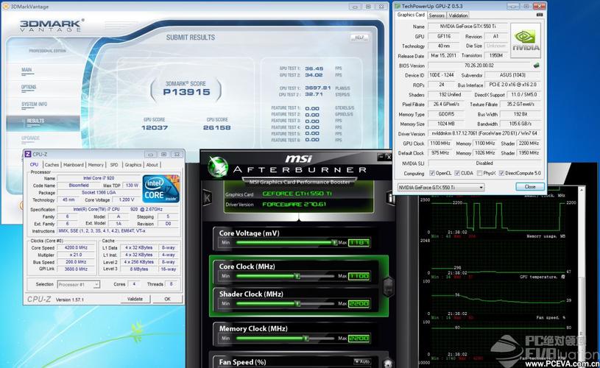Open UPGRADE in 3DMark Vantage sidebar
The height and width of the screenshot is (368, 600).
coord(31,138)
